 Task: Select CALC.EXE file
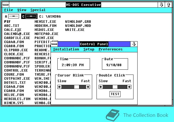[x=13, y=30]
